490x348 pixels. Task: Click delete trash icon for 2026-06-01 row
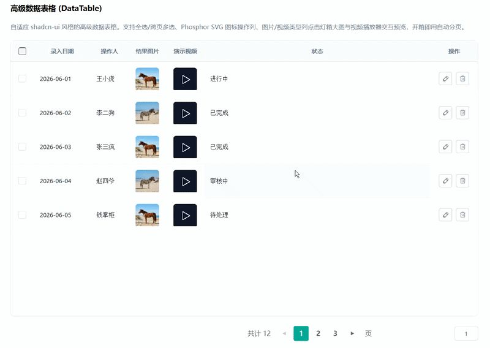click(462, 78)
